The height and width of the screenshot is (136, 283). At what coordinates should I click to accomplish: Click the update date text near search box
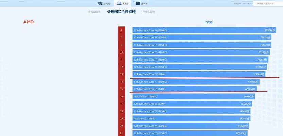(243, 4)
